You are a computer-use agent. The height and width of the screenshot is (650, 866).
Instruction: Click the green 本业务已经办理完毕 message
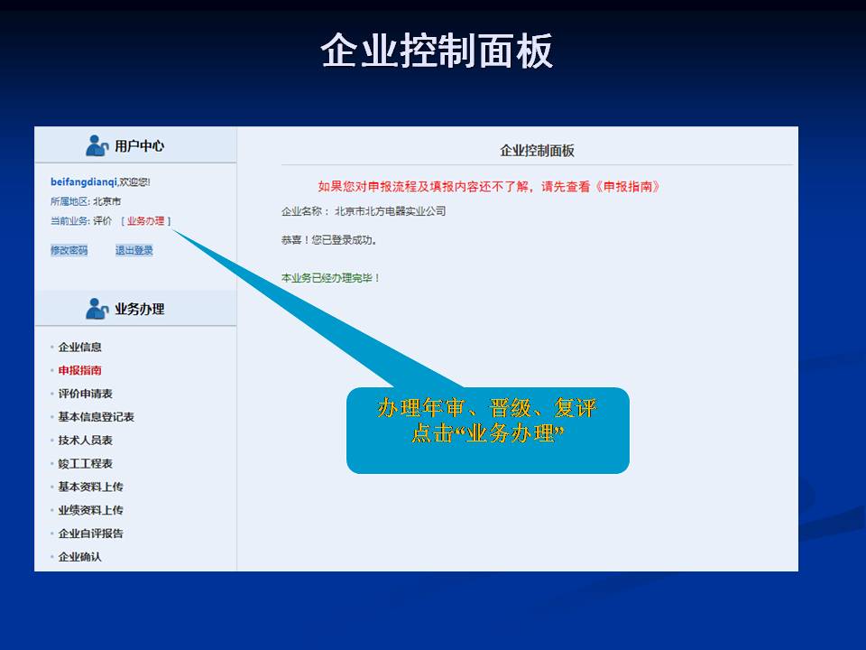tap(330, 278)
